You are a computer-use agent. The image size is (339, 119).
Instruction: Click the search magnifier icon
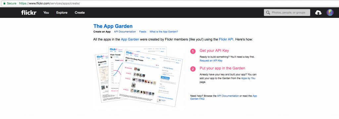[x=268, y=13]
